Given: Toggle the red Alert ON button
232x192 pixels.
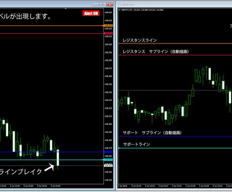Looking at the screenshot, I should coord(91,13).
